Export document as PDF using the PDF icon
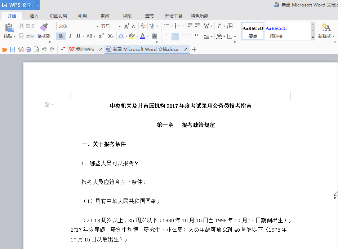338x249 pixels. point(21,49)
